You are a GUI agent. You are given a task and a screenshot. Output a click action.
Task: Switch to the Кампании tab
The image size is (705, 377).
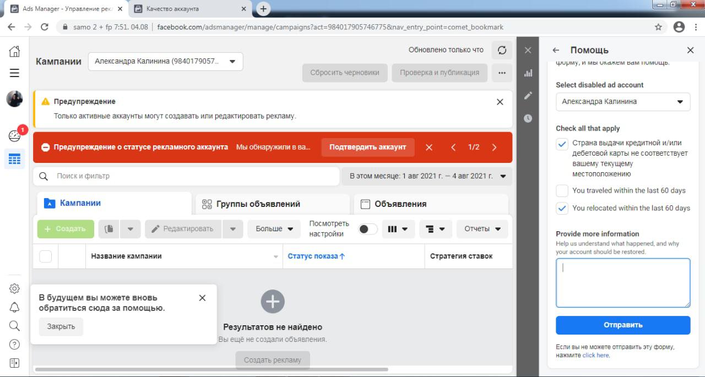(x=114, y=203)
